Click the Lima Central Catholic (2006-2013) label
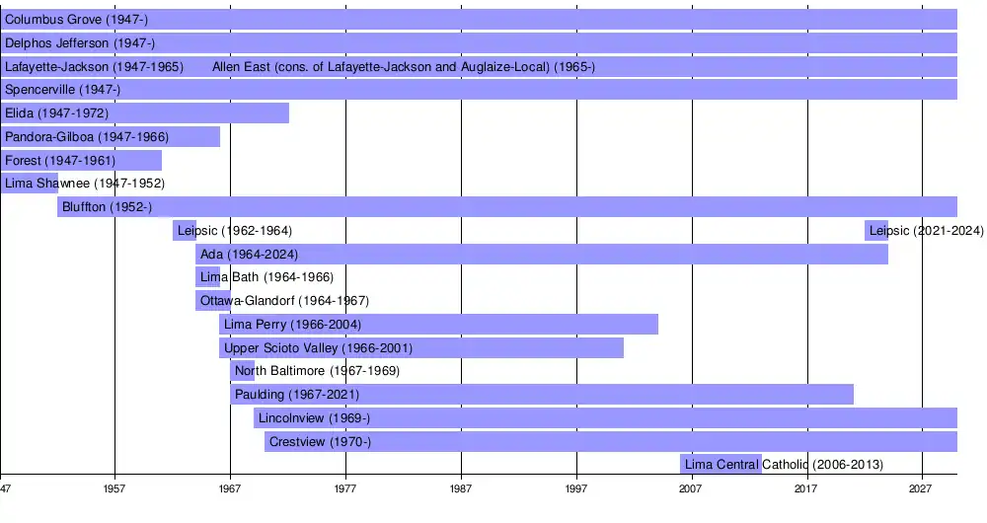Viewport: 987px width, 523px height. [x=784, y=465]
